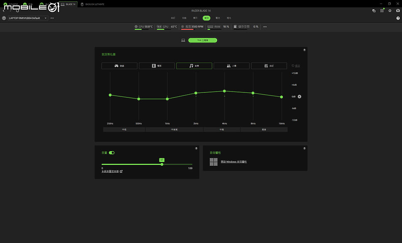
Task: Click the window switch icon in top right
Action: (x=374, y=11)
